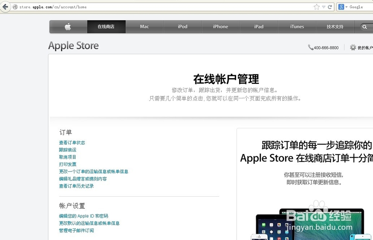Image resolution: width=373 pixels, height=240 pixels.
Task: Open the 打印发票 link
Action: click(x=68, y=164)
